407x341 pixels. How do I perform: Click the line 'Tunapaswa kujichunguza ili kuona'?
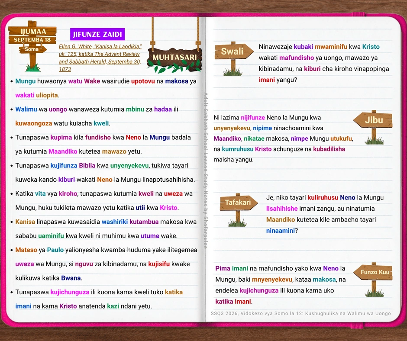pos(99,292)
